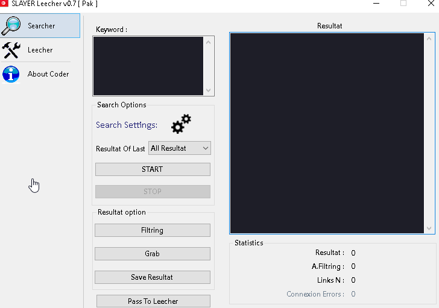The width and height of the screenshot is (439, 308).
Task: Click the Keyword box scroll up arrow
Action: (x=208, y=42)
